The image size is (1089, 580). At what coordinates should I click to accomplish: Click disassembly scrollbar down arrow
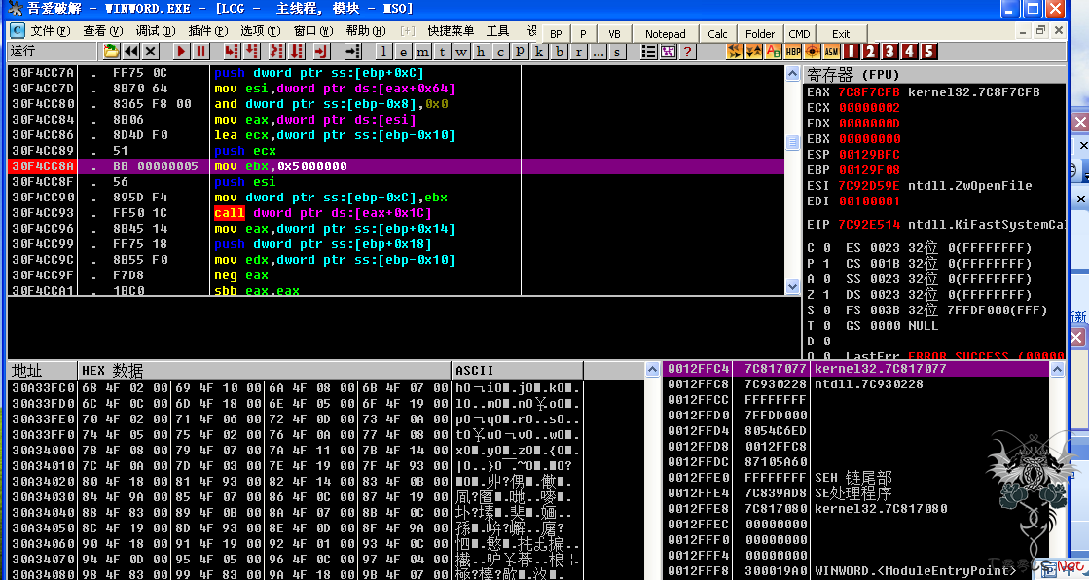(x=792, y=286)
